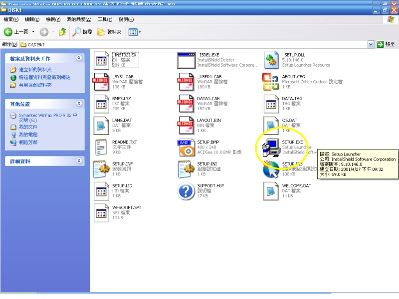Screen dimensions: 399x299
Task: Open Symantec WinFax PRO 9.02 (G:) drive link
Action: point(47,118)
